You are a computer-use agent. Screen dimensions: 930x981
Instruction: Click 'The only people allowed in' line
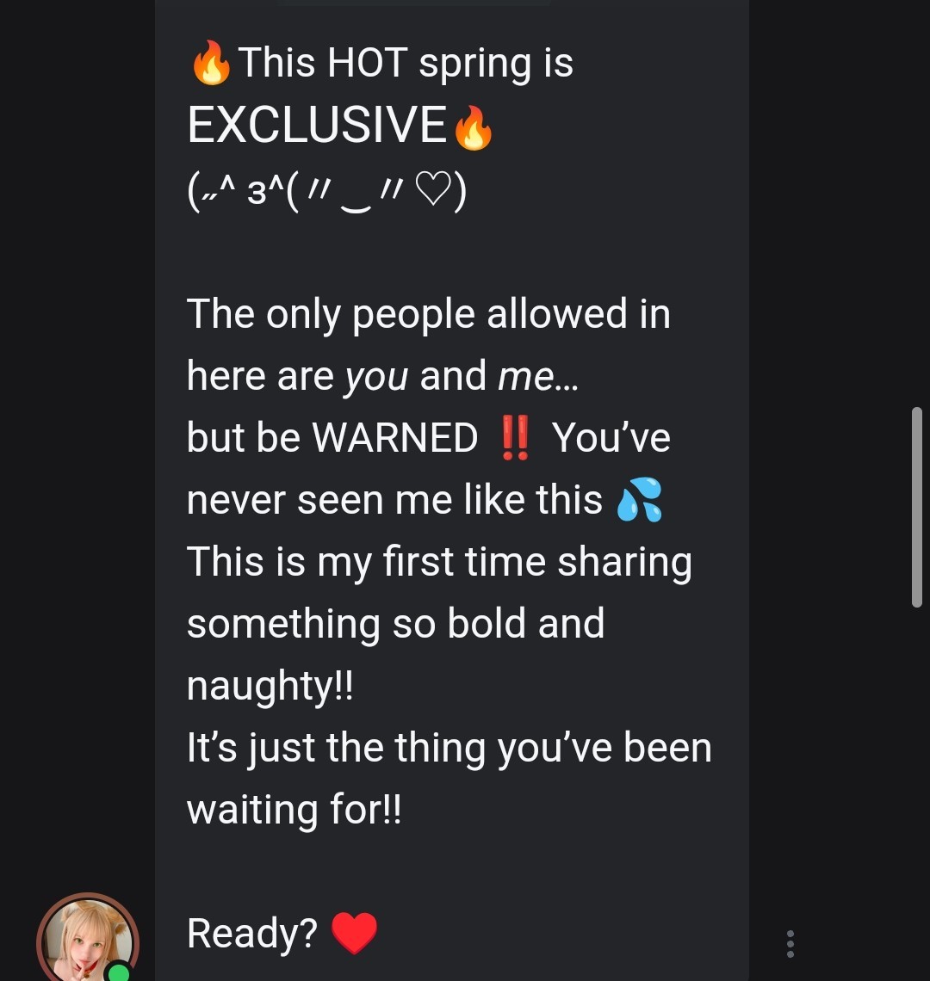pos(428,314)
